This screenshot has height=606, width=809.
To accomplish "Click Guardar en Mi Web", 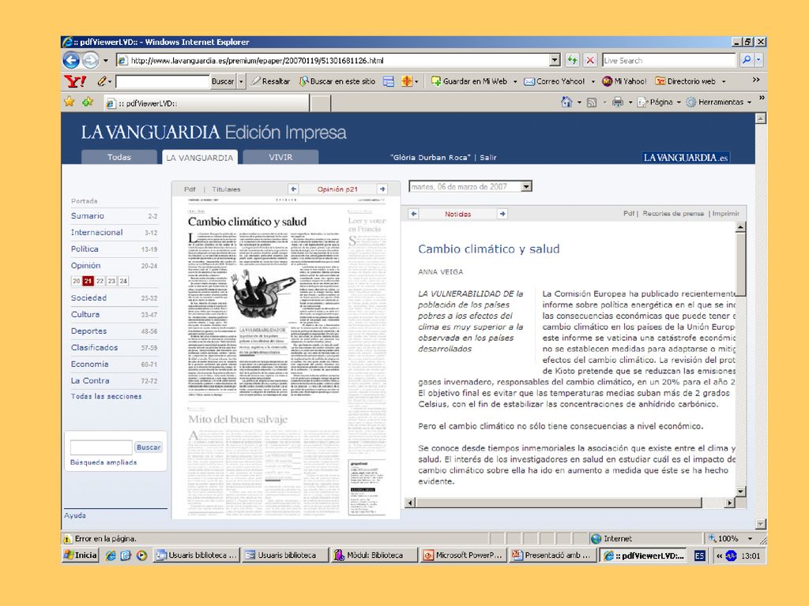I will 469,81.
